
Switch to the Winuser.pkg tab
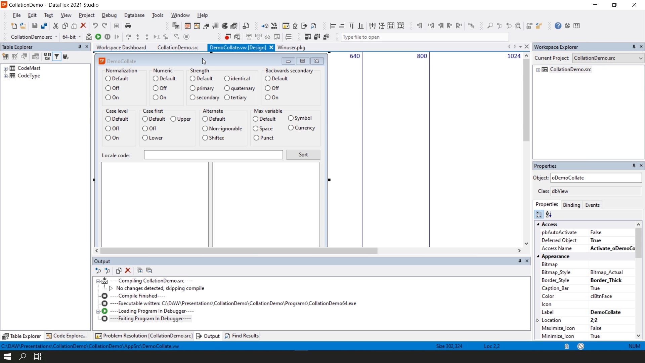[x=291, y=47]
